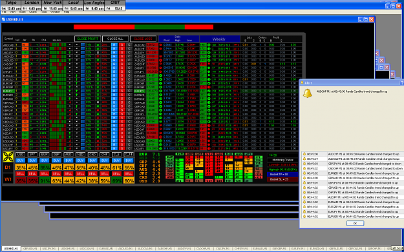Image resolution: width=404 pixels, height=252 pixels.
Task: Switch to the EURUSD,M1 chart tab
Action: pyautogui.click(x=106, y=249)
